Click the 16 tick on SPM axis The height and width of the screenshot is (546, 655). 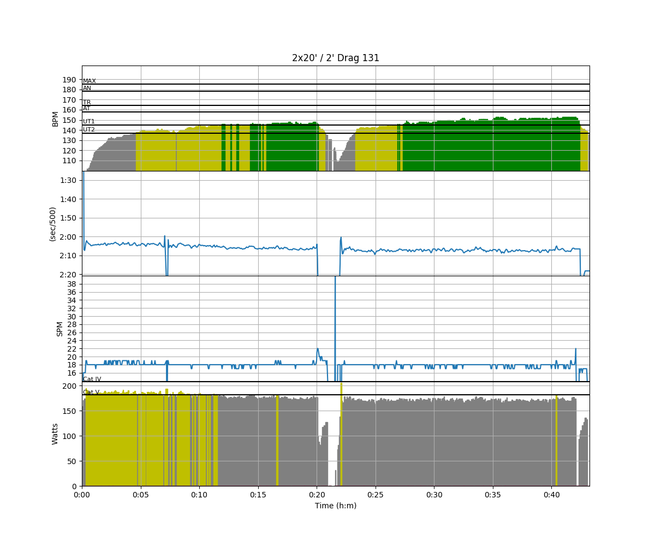[x=72, y=373]
